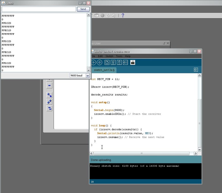The image size is (222, 193).
Task: Click the blue plus with arrow button
Action: point(49,95)
